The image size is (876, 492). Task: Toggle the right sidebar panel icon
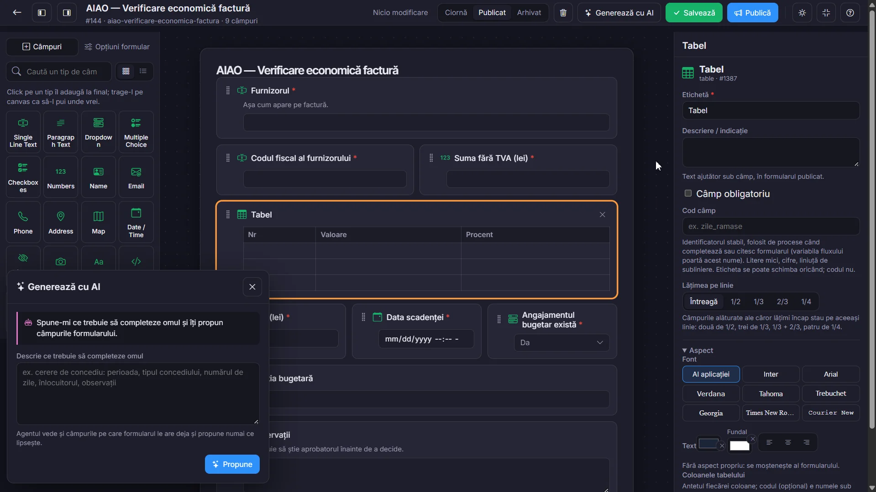[x=67, y=13]
